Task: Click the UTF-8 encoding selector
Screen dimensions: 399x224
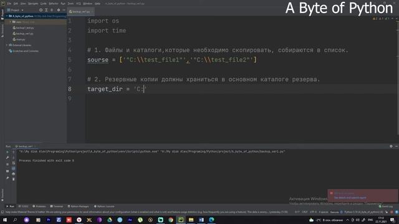Action: (313, 212)
